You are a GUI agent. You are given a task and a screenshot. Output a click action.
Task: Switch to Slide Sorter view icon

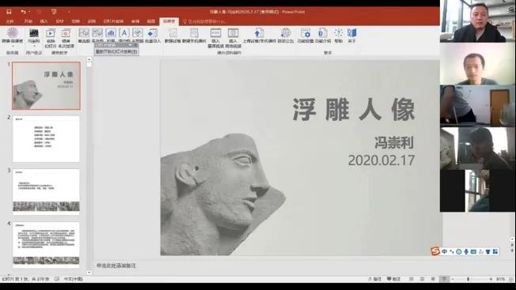[x=422, y=279]
